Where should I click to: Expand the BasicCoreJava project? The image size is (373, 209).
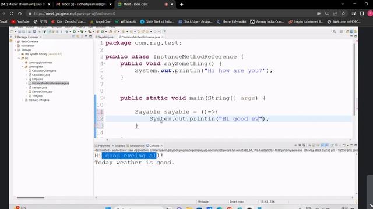coord(16,41)
